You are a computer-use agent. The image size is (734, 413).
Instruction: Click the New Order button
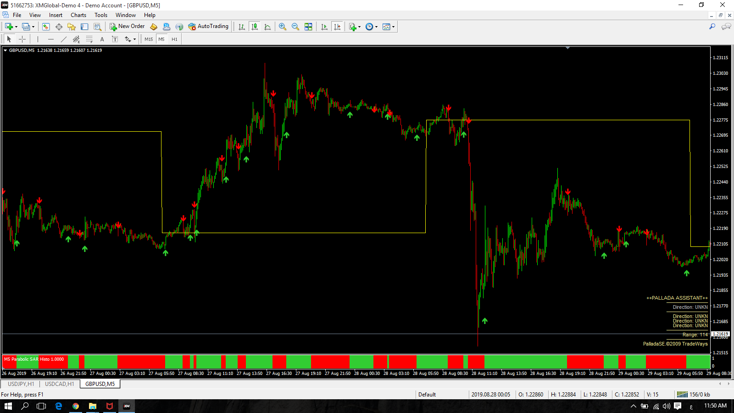pos(127,27)
